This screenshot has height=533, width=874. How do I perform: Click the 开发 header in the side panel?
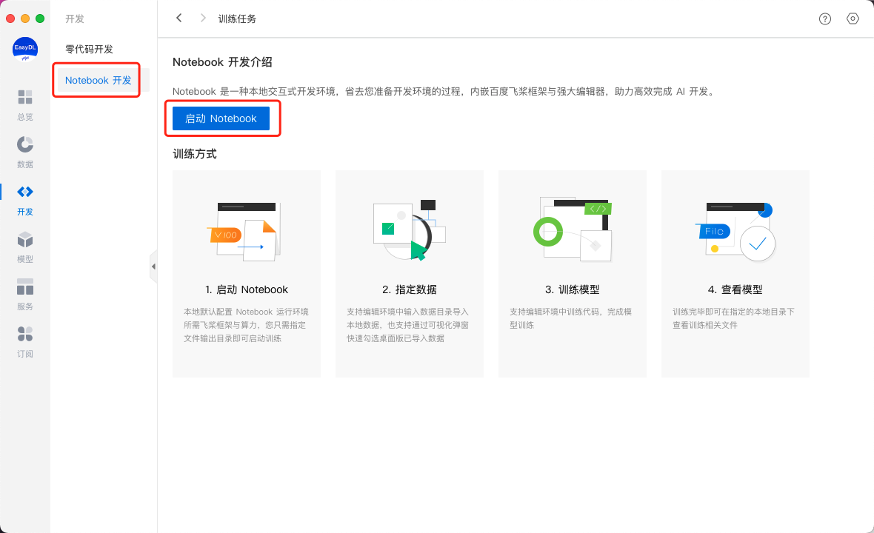pyautogui.click(x=75, y=19)
